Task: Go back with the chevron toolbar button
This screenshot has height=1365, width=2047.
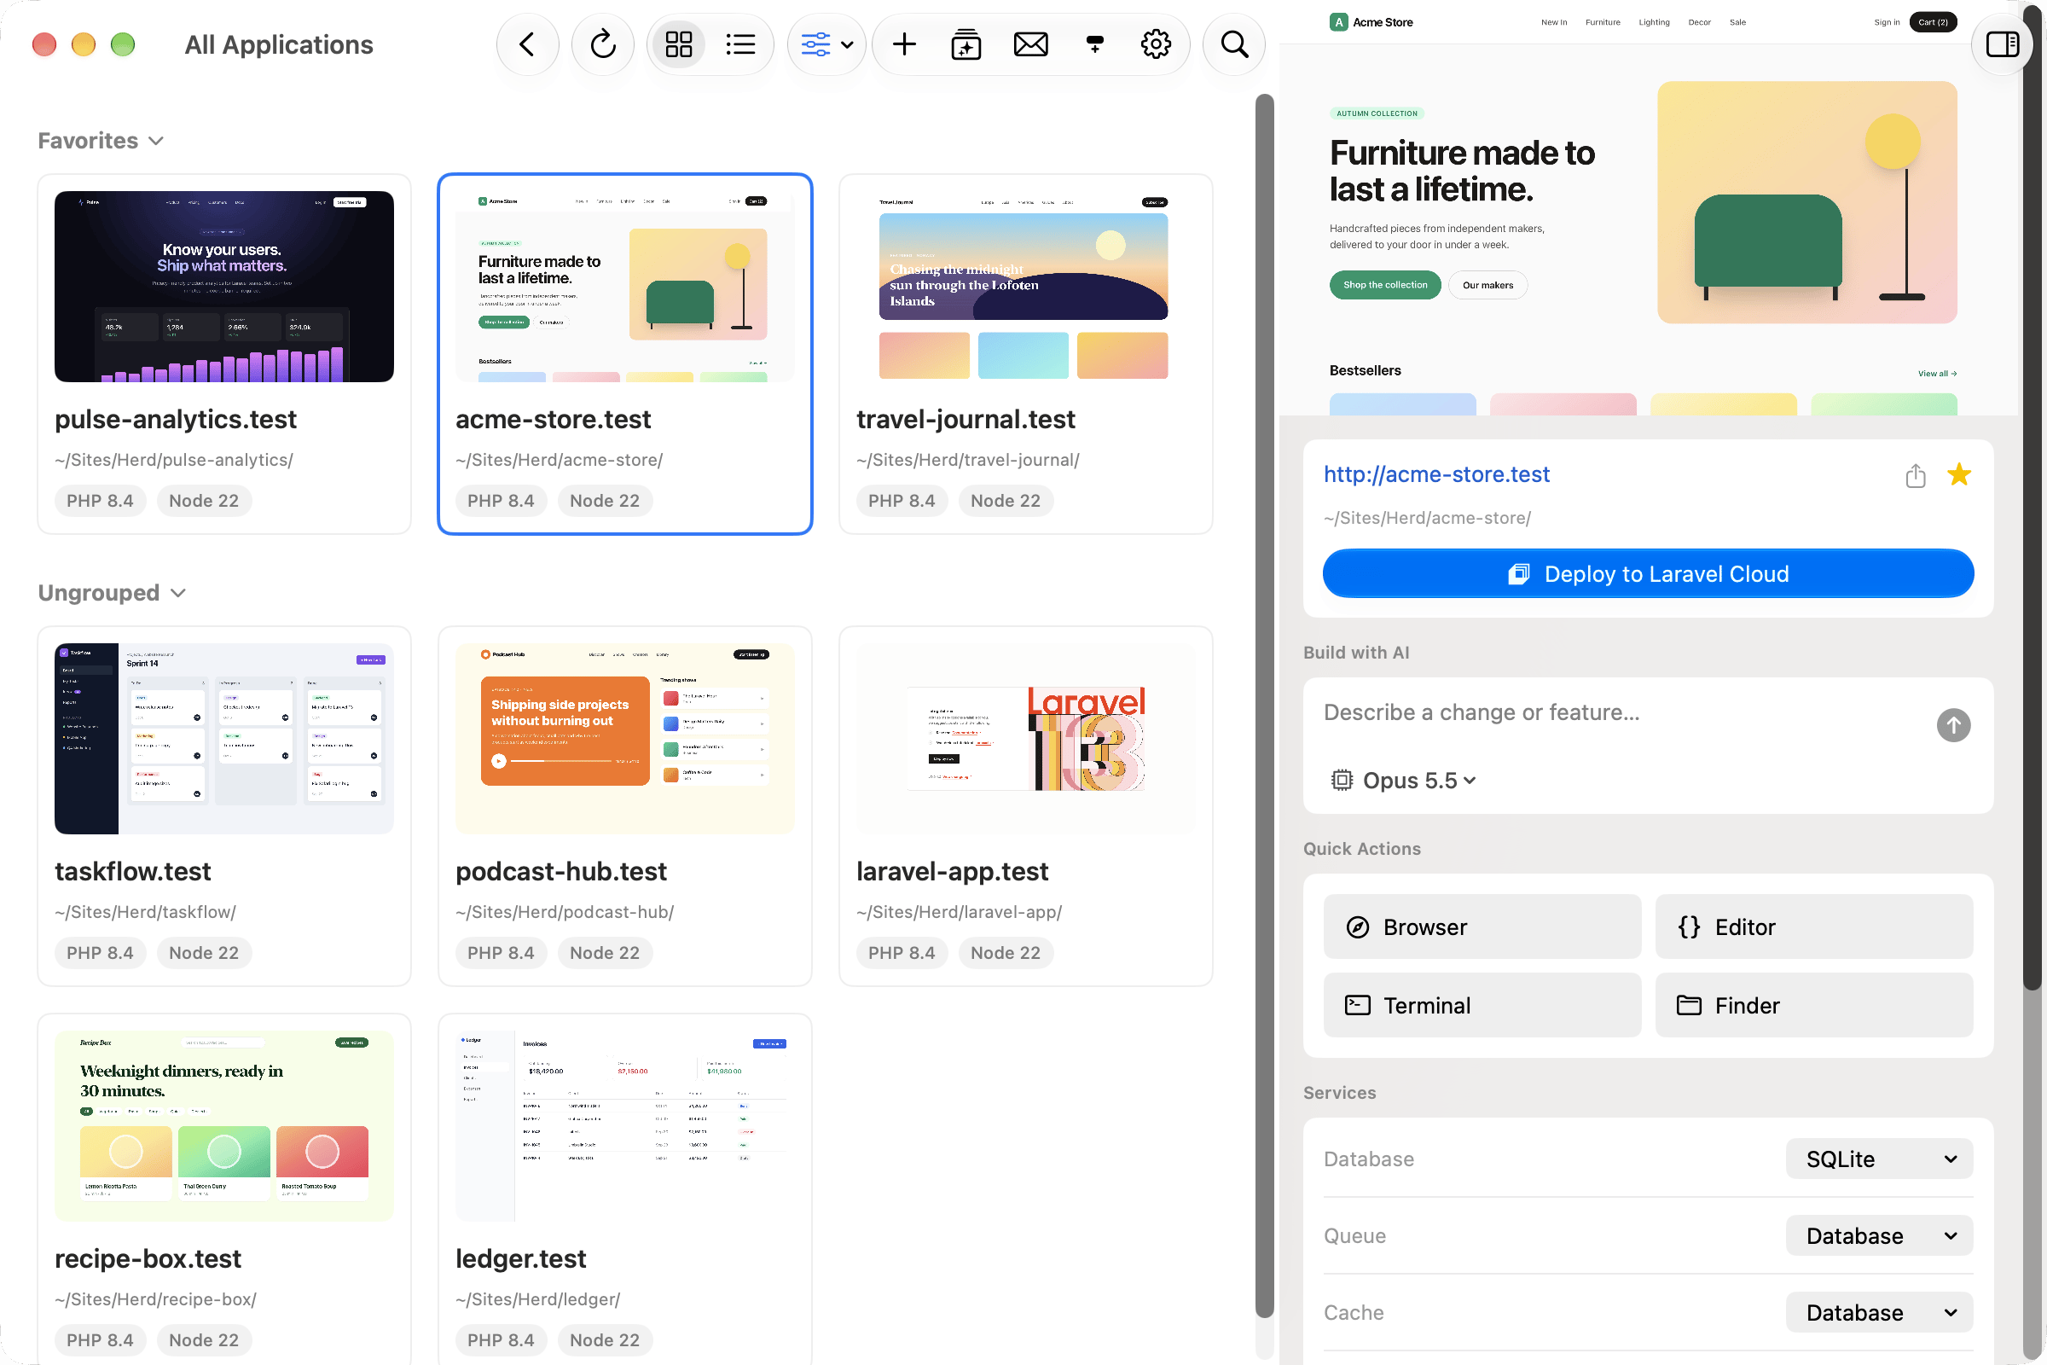Action: click(x=526, y=44)
